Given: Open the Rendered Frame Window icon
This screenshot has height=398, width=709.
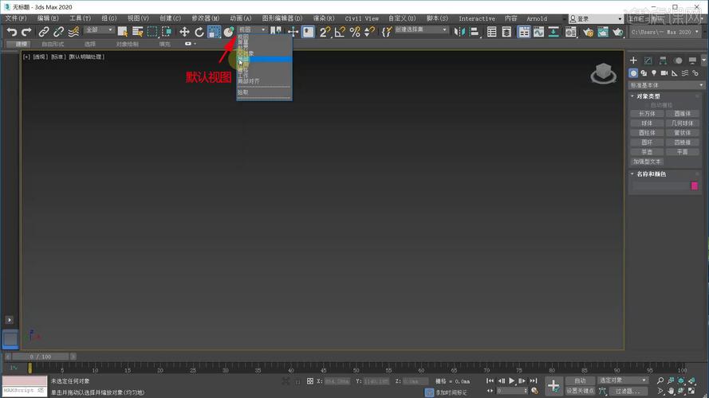Looking at the screenshot, I should click(x=603, y=32).
